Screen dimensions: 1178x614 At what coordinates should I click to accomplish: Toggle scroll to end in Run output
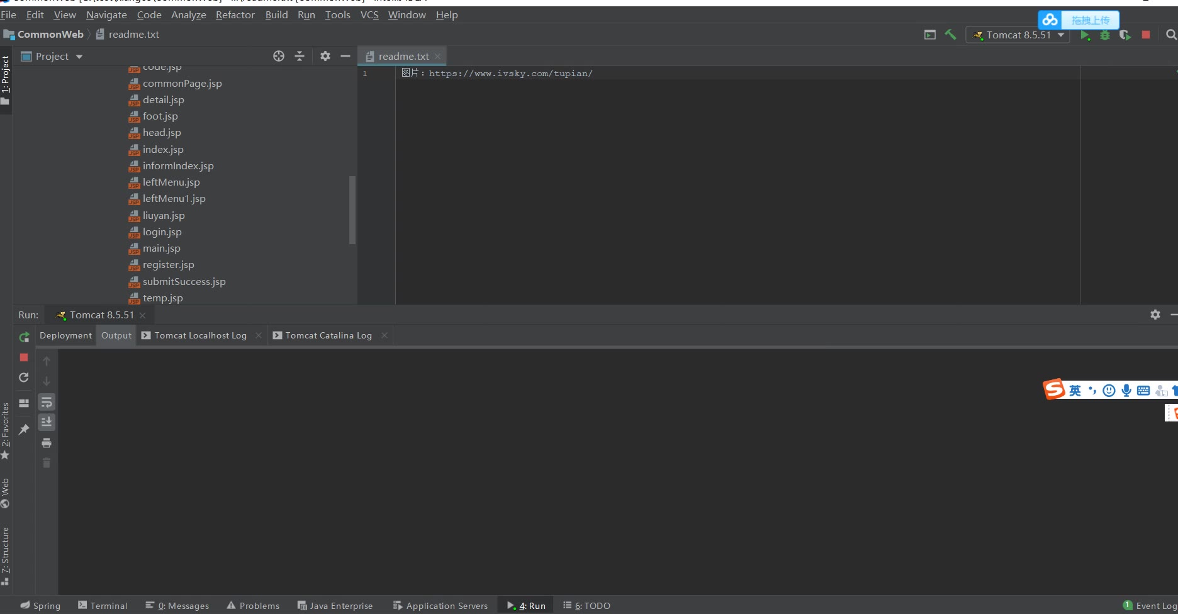pos(47,422)
